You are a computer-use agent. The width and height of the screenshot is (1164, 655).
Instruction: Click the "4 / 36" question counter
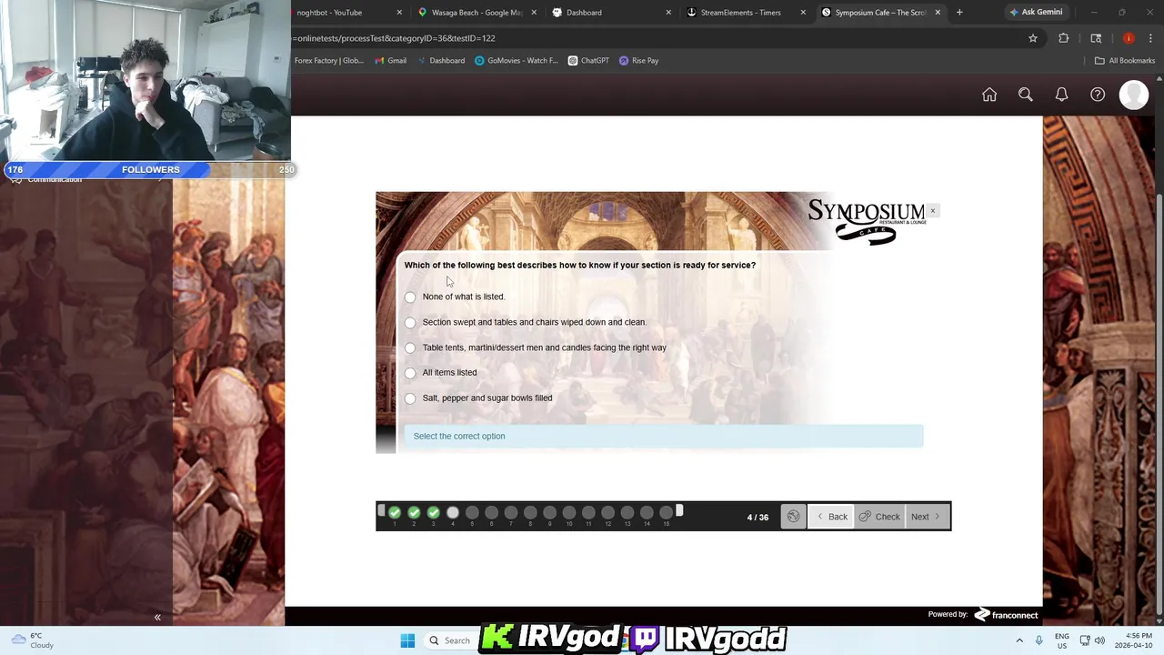click(x=758, y=518)
